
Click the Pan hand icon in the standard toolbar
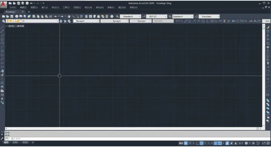point(69,16)
